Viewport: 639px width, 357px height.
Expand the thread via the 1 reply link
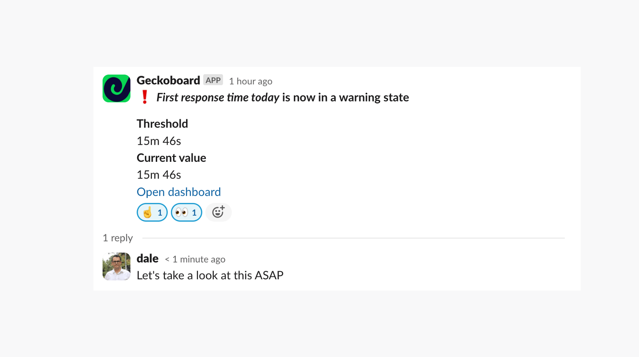tap(118, 238)
